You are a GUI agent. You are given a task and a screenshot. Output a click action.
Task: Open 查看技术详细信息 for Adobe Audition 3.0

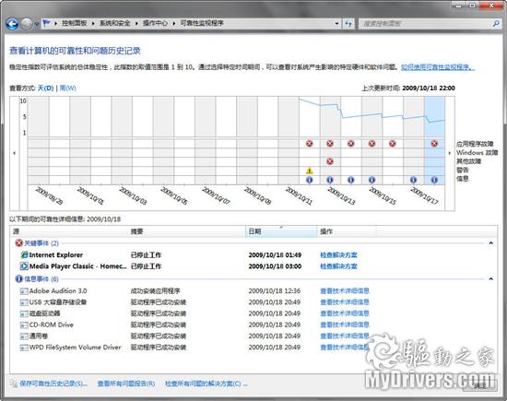345,290
